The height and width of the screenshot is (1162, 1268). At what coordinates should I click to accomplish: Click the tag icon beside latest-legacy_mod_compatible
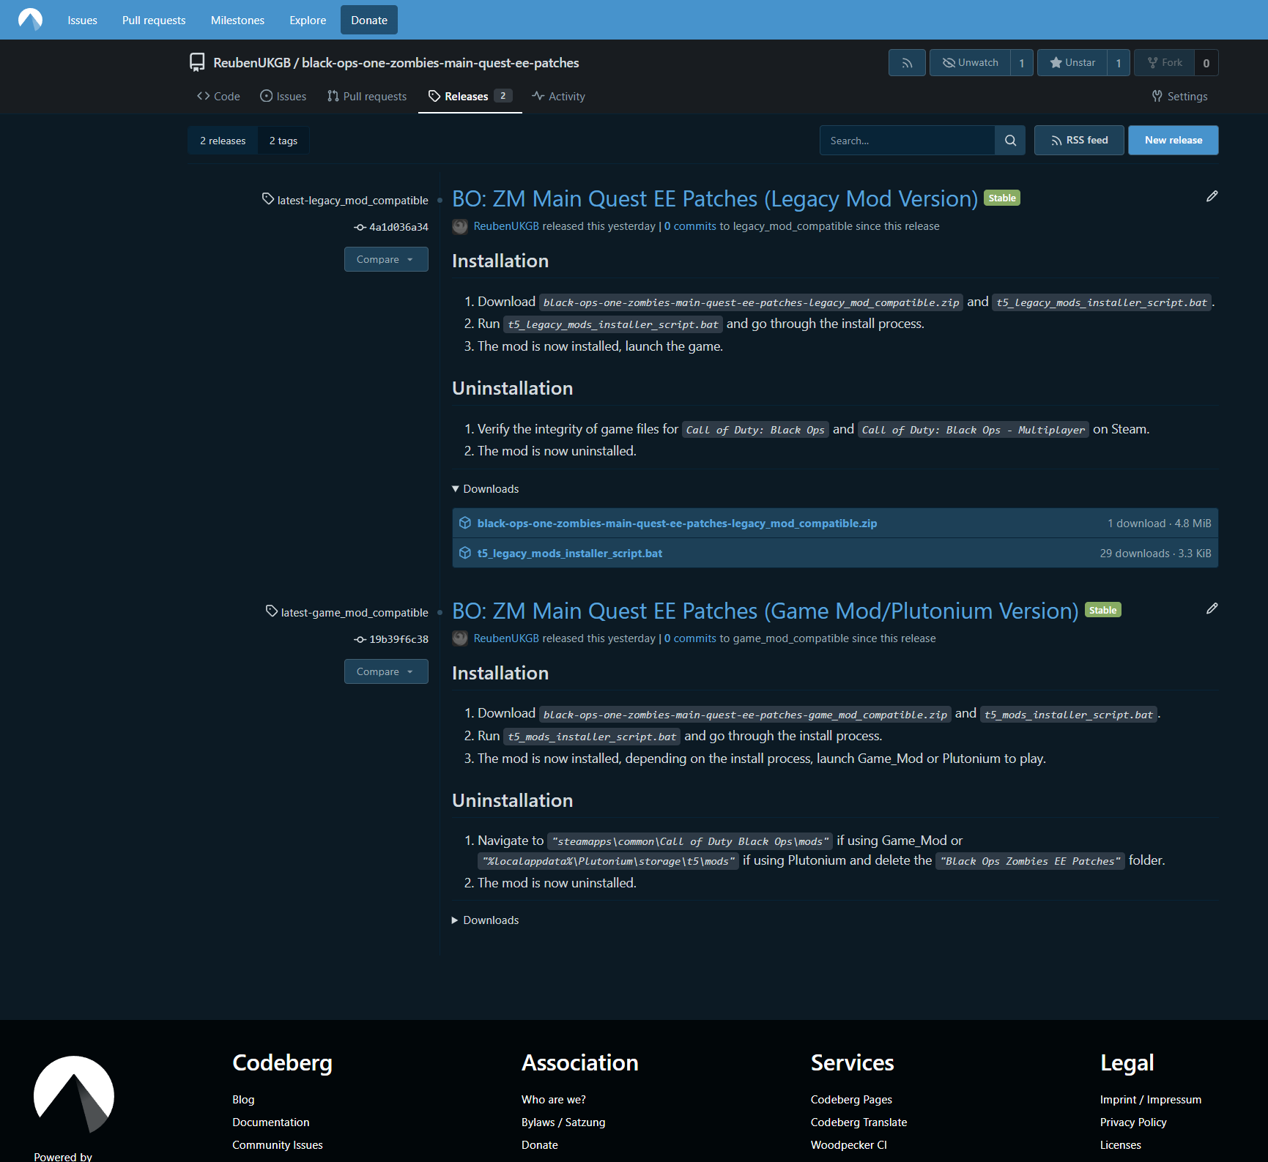268,199
